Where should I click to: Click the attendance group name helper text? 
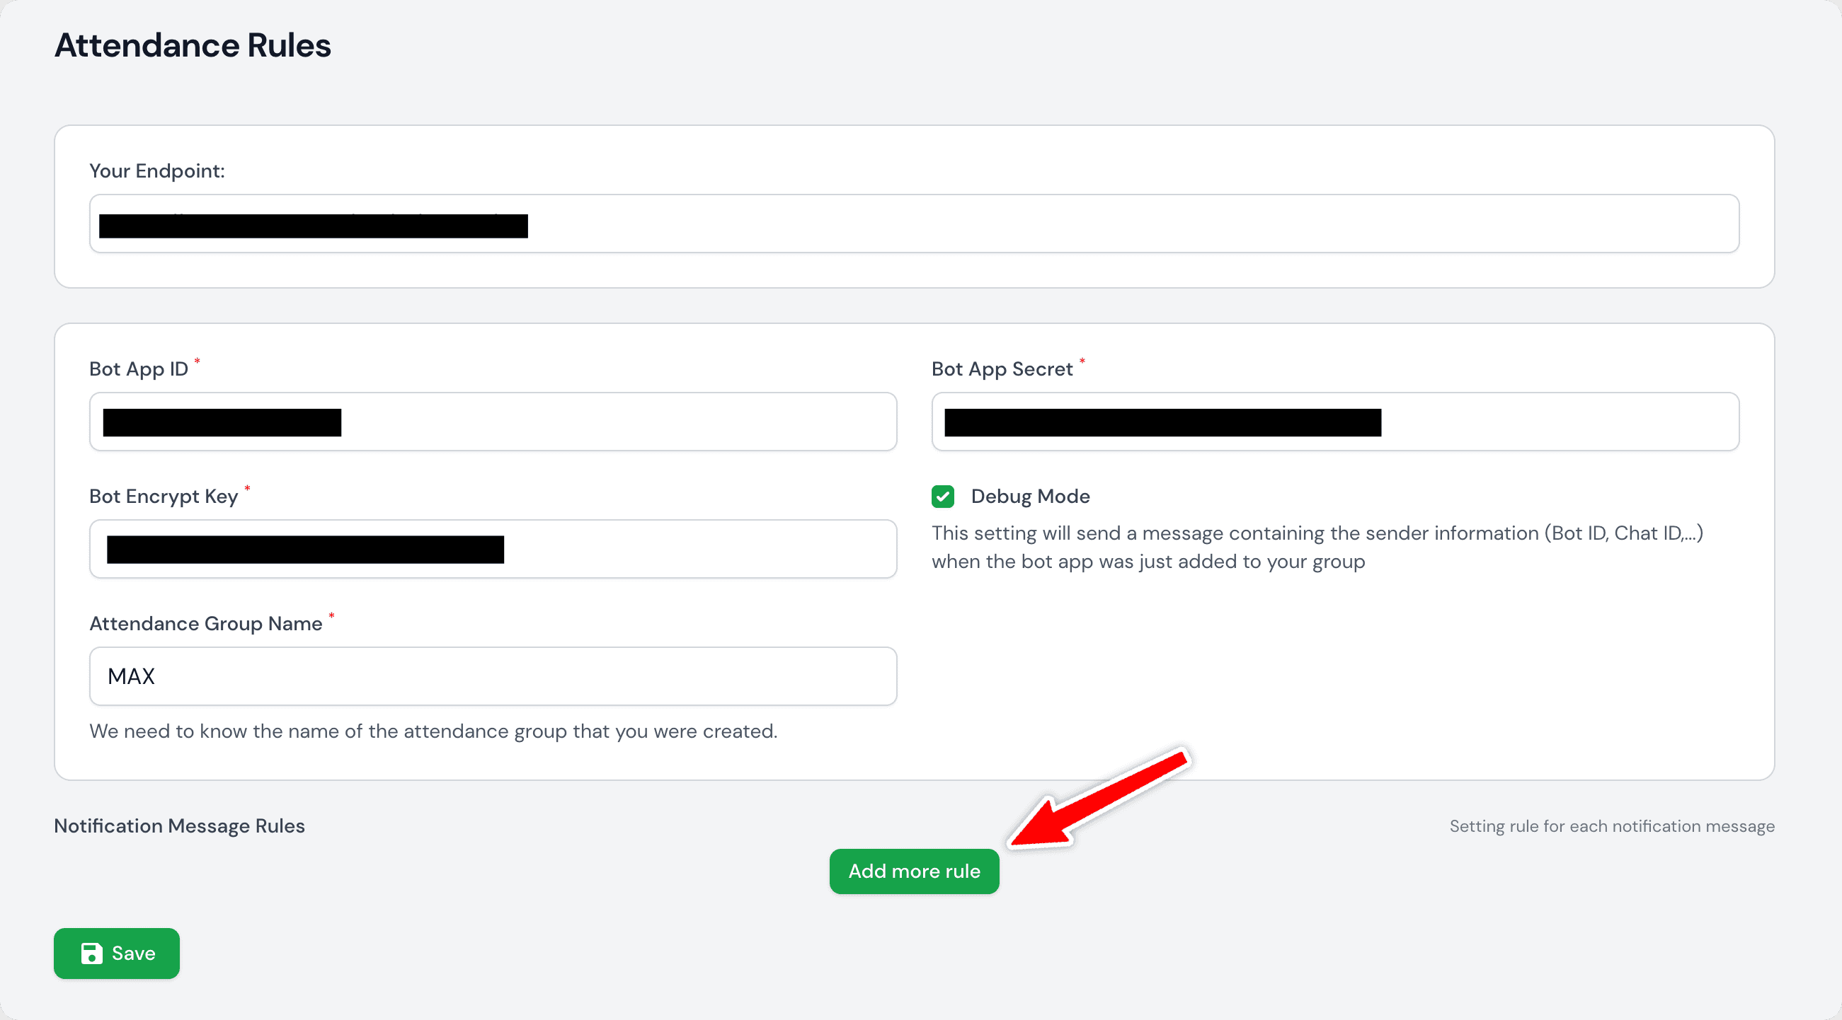[433, 731]
